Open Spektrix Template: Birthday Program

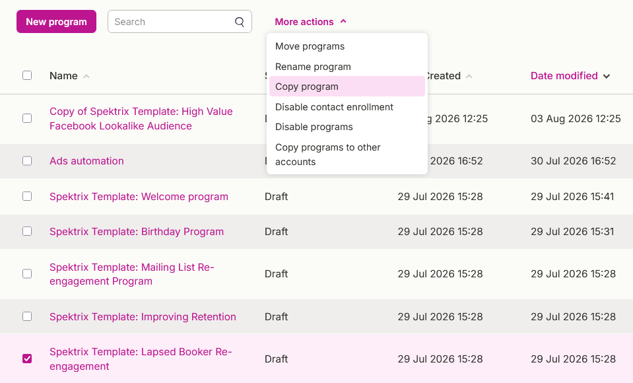[x=137, y=232]
